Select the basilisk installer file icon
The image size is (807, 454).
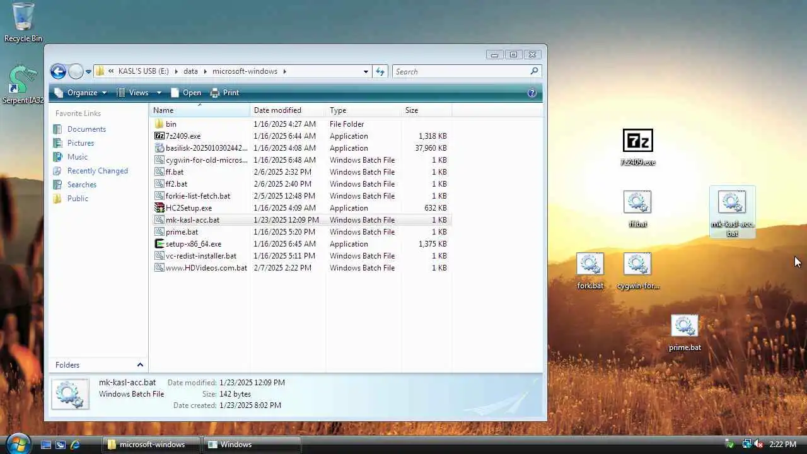[159, 148]
